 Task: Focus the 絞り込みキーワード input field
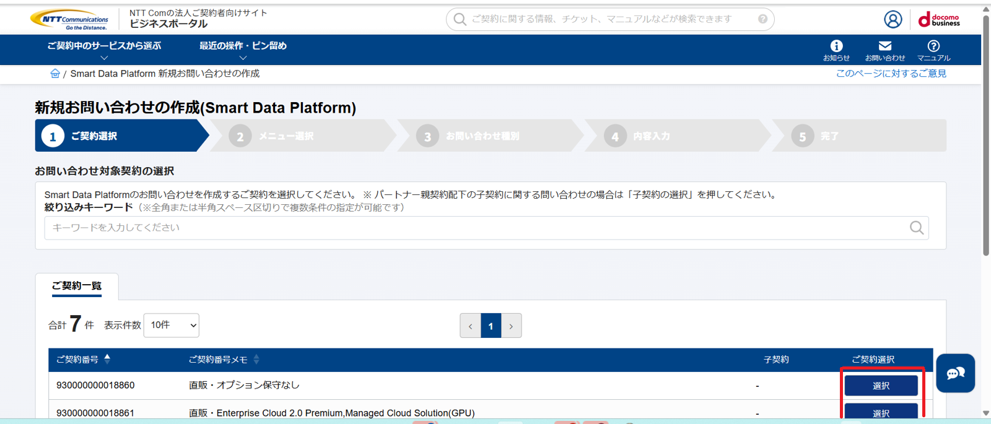[x=486, y=228]
